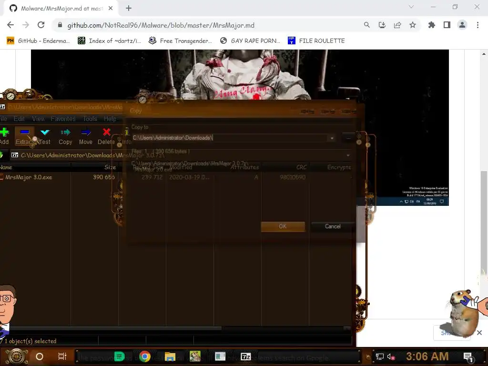Open the 'GitHub - Enderma...' bookmark

tap(39, 41)
